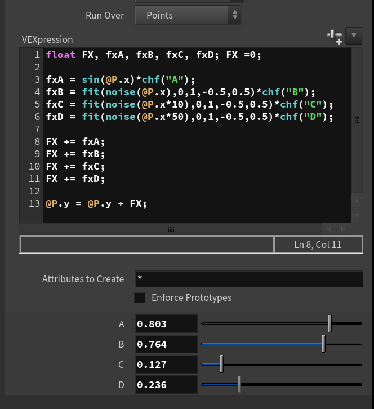The width and height of the screenshot is (374, 409).
Task: Click the Attributes to Create input field
Action: (x=249, y=279)
